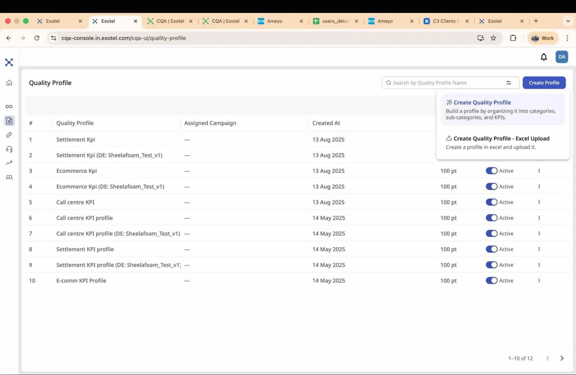Go back to previous page
Screen dimensions: 576x375
click(9, 38)
